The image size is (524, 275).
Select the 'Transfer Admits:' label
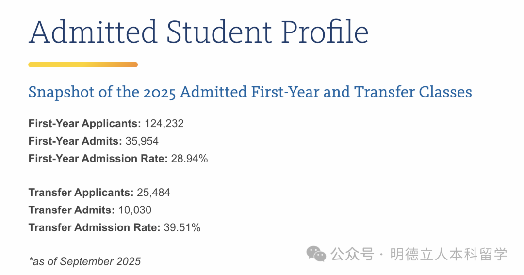coord(71,210)
